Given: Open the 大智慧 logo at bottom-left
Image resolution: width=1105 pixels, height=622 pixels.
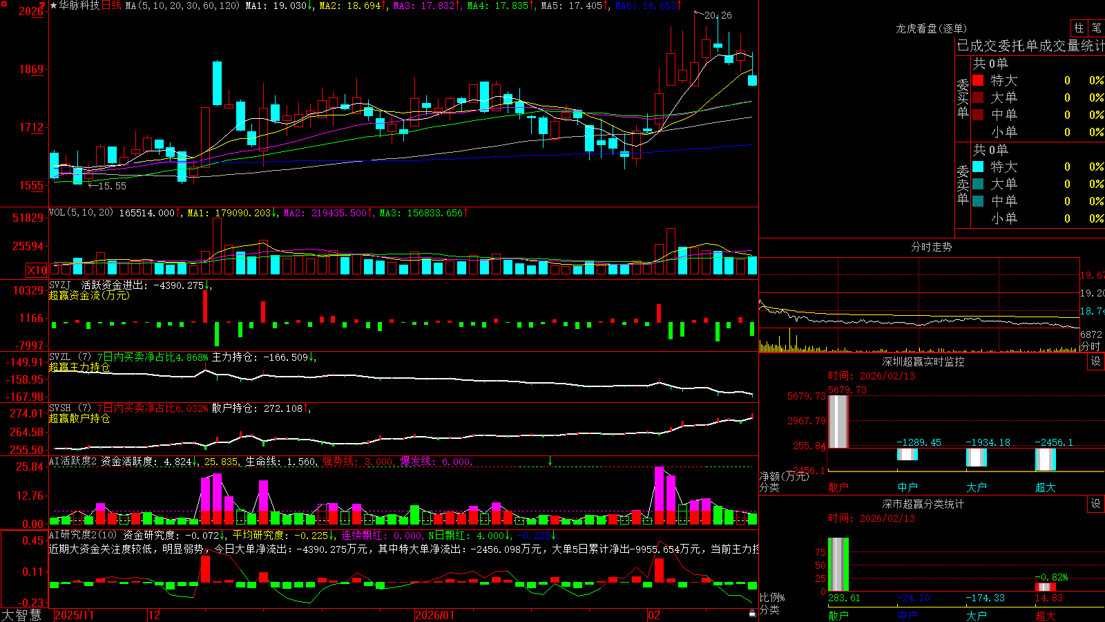Looking at the screenshot, I should tap(21, 615).
